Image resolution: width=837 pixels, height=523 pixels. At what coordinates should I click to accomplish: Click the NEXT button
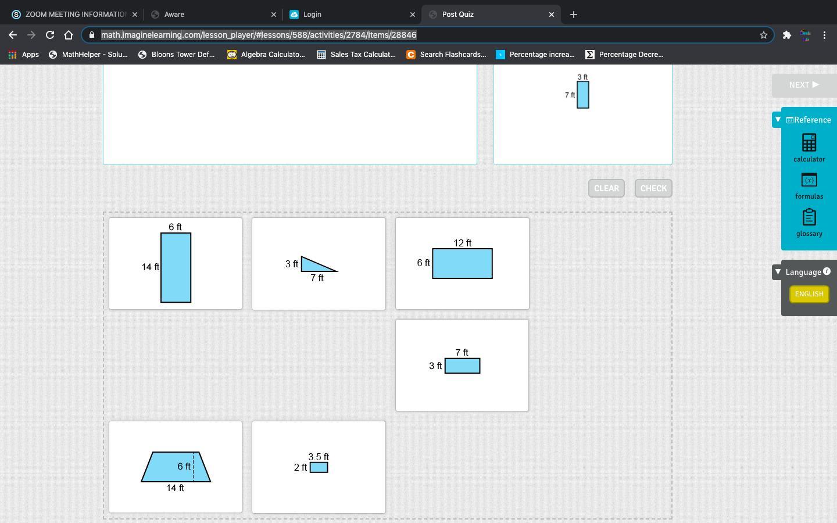click(804, 85)
